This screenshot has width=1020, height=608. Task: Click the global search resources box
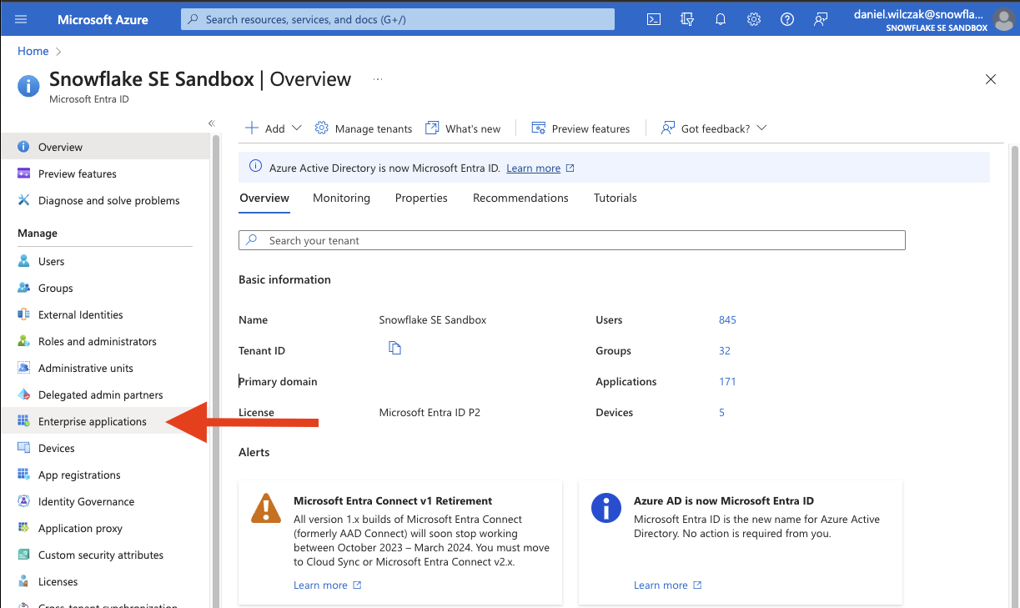click(398, 19)
